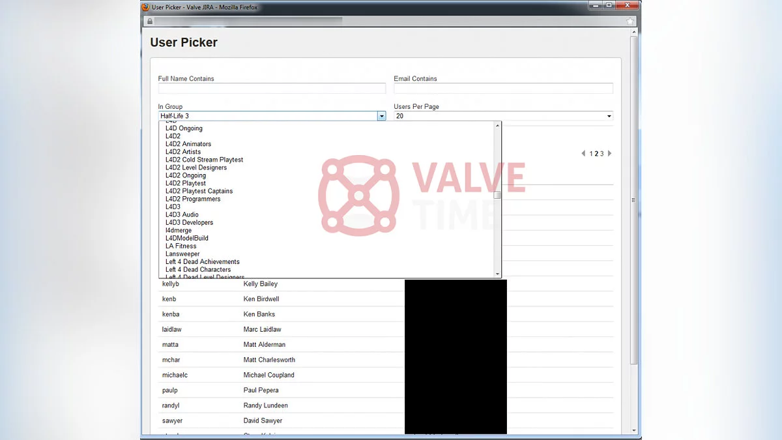
Task: Click the group list scrollbar thumb
Action: pyautogui.click(x=497, y=195)
